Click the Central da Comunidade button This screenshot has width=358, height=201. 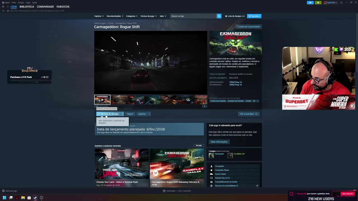click(x=249, y=27)
